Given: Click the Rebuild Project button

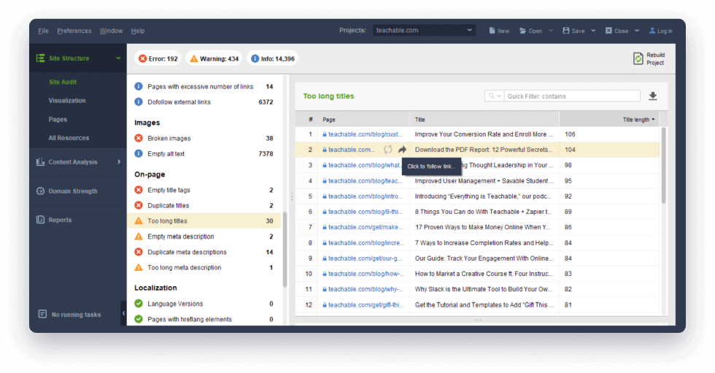Looking at the screenshot, I should 649,59.
